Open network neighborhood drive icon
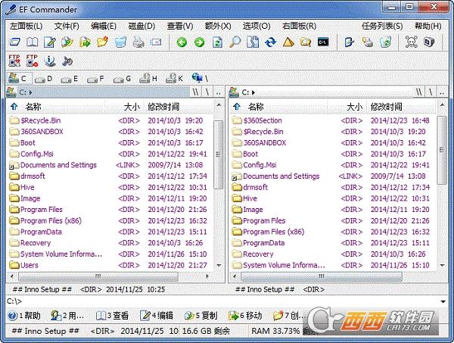Viewport: 454px width, 343px height. click(x=200, y=78)
